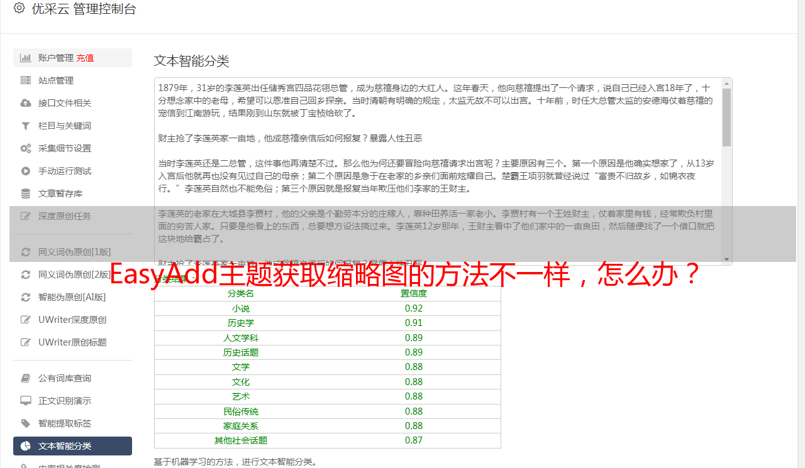Click the pie chart icon for 文本智能分类

coord(26,446)
